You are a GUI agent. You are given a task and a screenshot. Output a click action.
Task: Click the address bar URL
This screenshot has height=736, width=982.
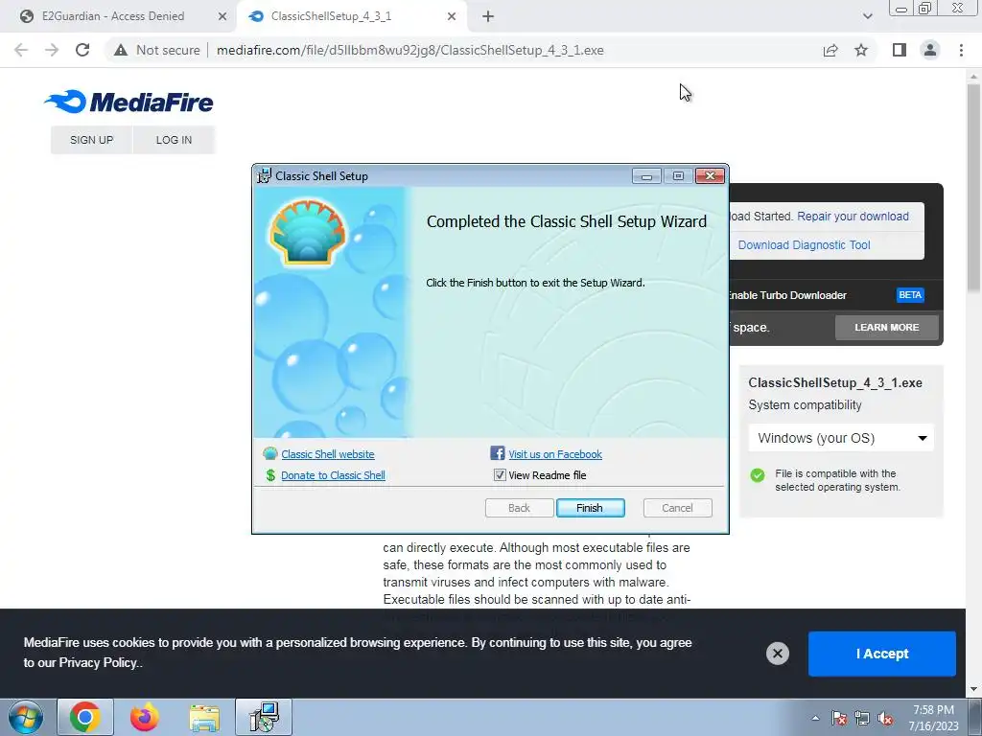(x=410, y=50)
